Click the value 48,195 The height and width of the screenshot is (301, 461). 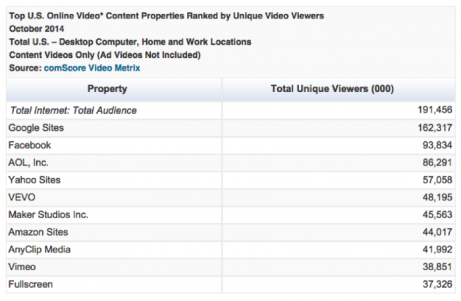[437, 197]
